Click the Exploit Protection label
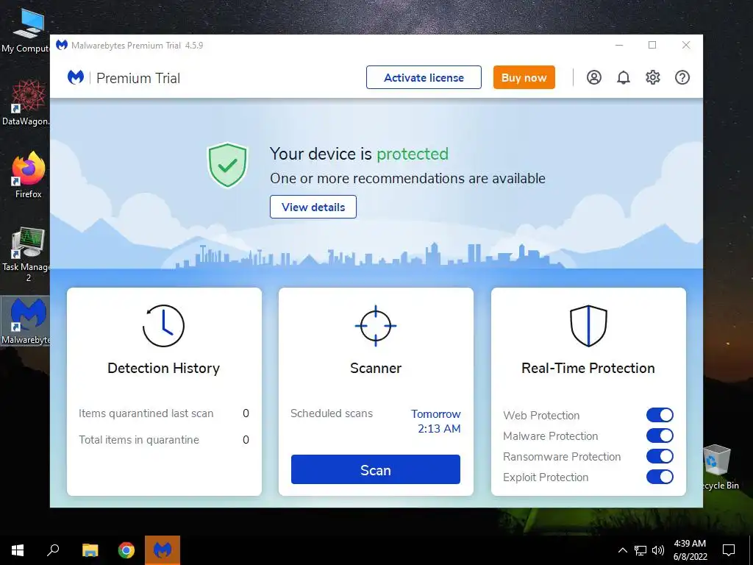Screen dimensions: 753x565 (546, 477)
